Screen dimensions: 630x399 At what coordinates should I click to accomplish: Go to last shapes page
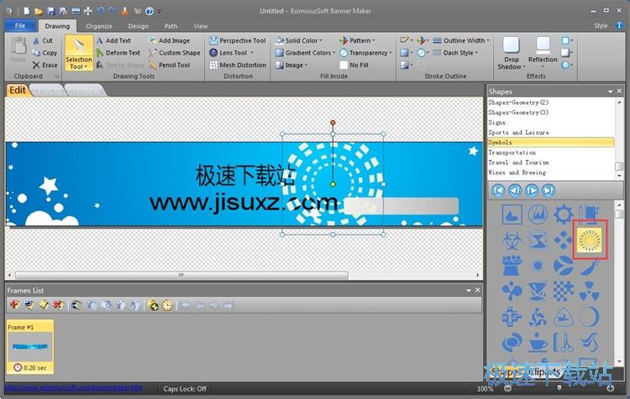click(x=549, y=190)
